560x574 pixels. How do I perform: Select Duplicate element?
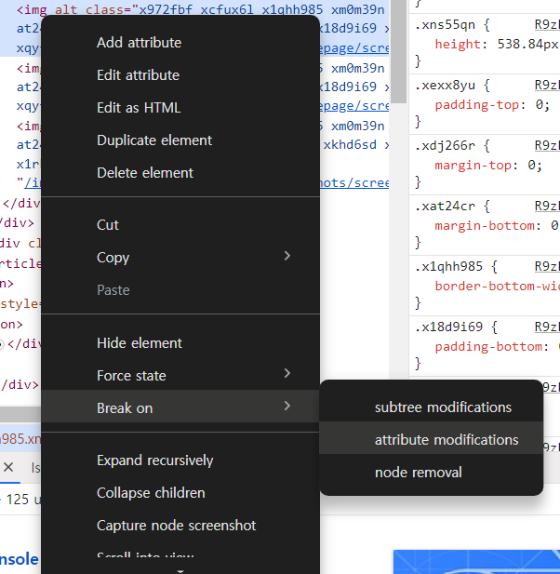coord(154,140)
